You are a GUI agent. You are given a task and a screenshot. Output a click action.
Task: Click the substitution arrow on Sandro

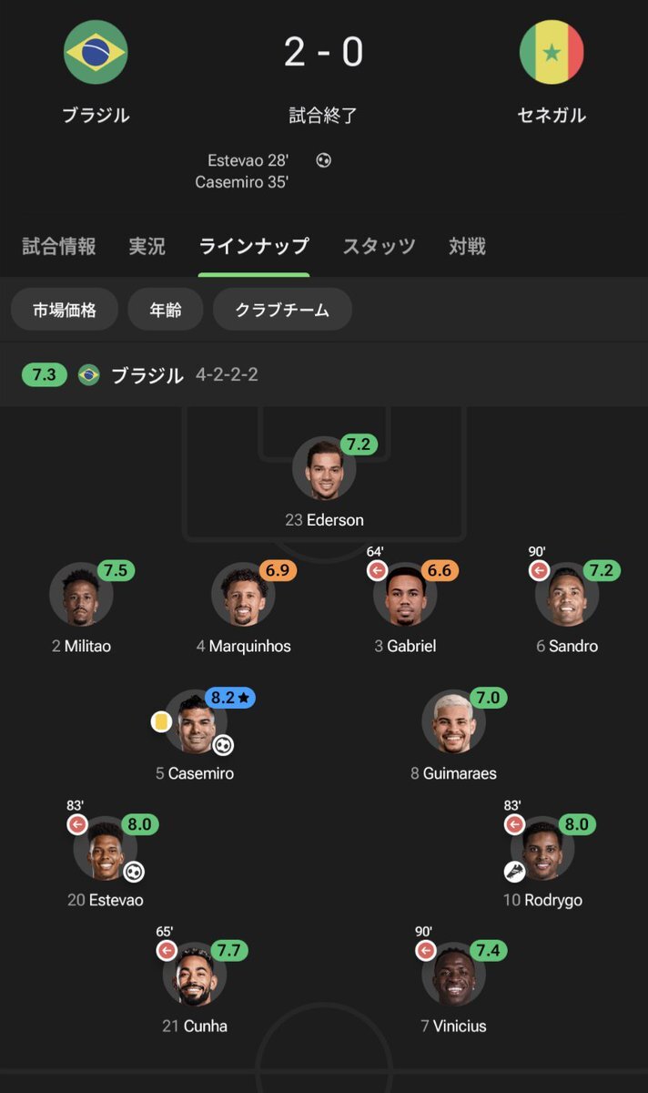(x=538, y=567)
